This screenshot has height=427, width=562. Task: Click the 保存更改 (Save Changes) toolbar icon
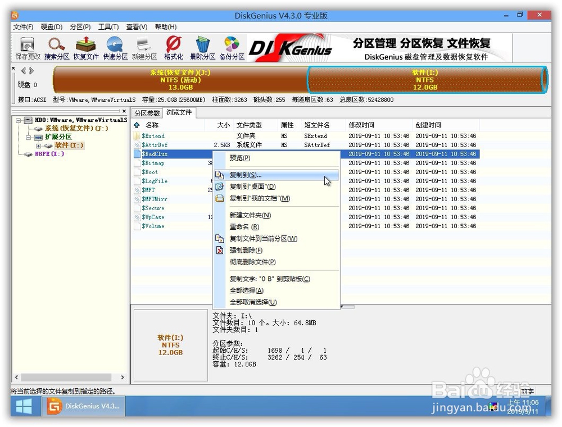[x=27, y=48]
